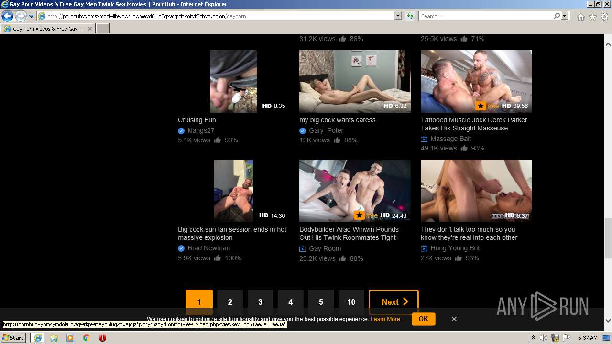Open uploader klangs27 profile link
Screen dimensions: 612x344
(x=201, y=130)
